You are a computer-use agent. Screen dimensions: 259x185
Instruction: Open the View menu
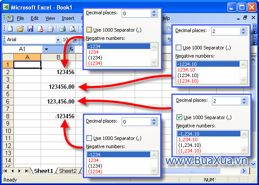tap(50, 18)
